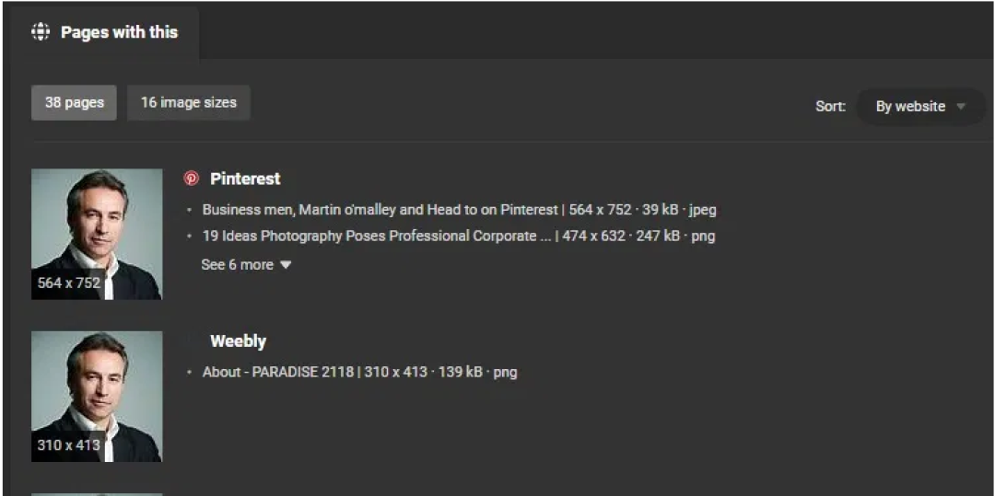Click the partially visible third result thumbnail

click(x=96, y=493)
